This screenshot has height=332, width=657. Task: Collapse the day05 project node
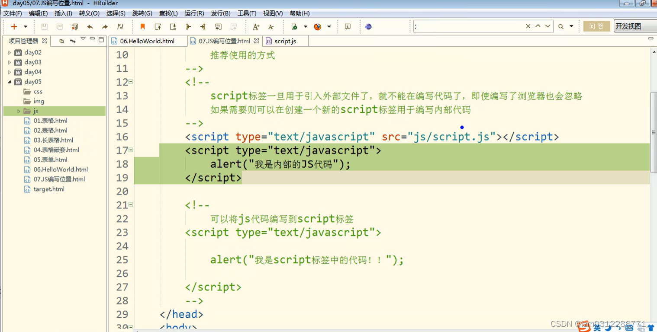(x=10, y=81)
